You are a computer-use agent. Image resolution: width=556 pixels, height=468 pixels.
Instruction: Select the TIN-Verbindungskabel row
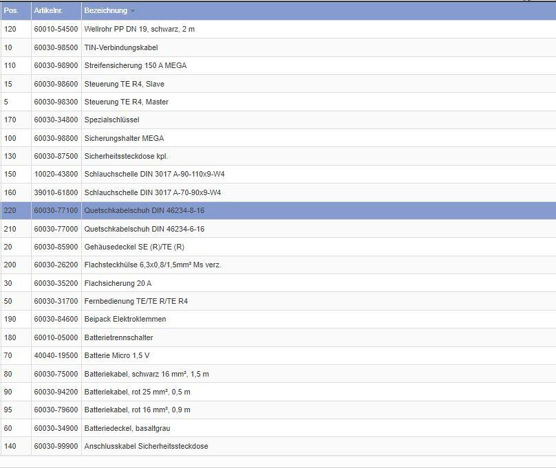120,47
